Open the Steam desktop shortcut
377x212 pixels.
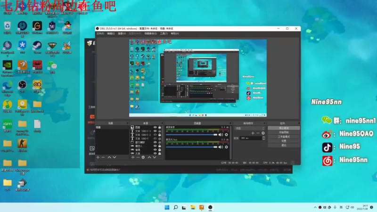[37, 47]
